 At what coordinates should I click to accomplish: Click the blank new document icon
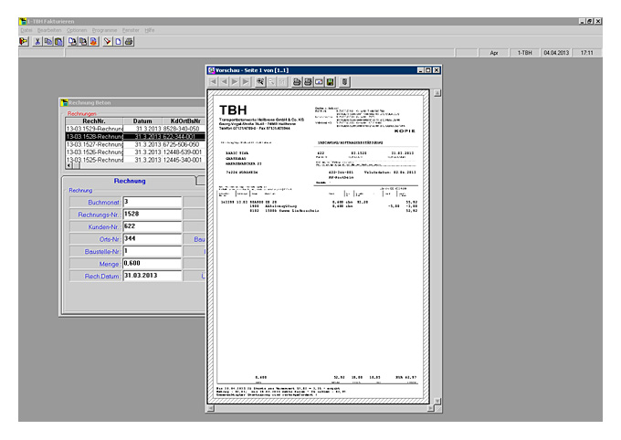click(x=118, y=41)
